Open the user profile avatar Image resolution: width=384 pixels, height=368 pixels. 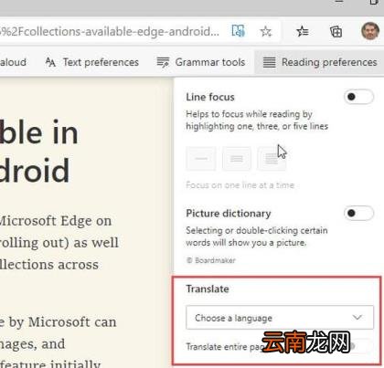pos(370,31)
